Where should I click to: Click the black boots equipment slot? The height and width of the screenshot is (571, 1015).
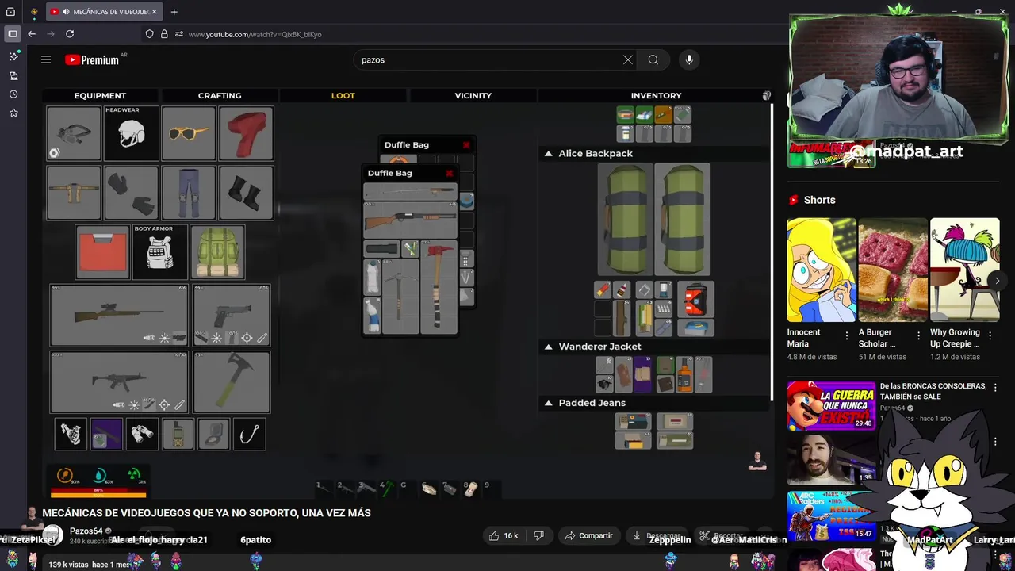click(247, 193)
